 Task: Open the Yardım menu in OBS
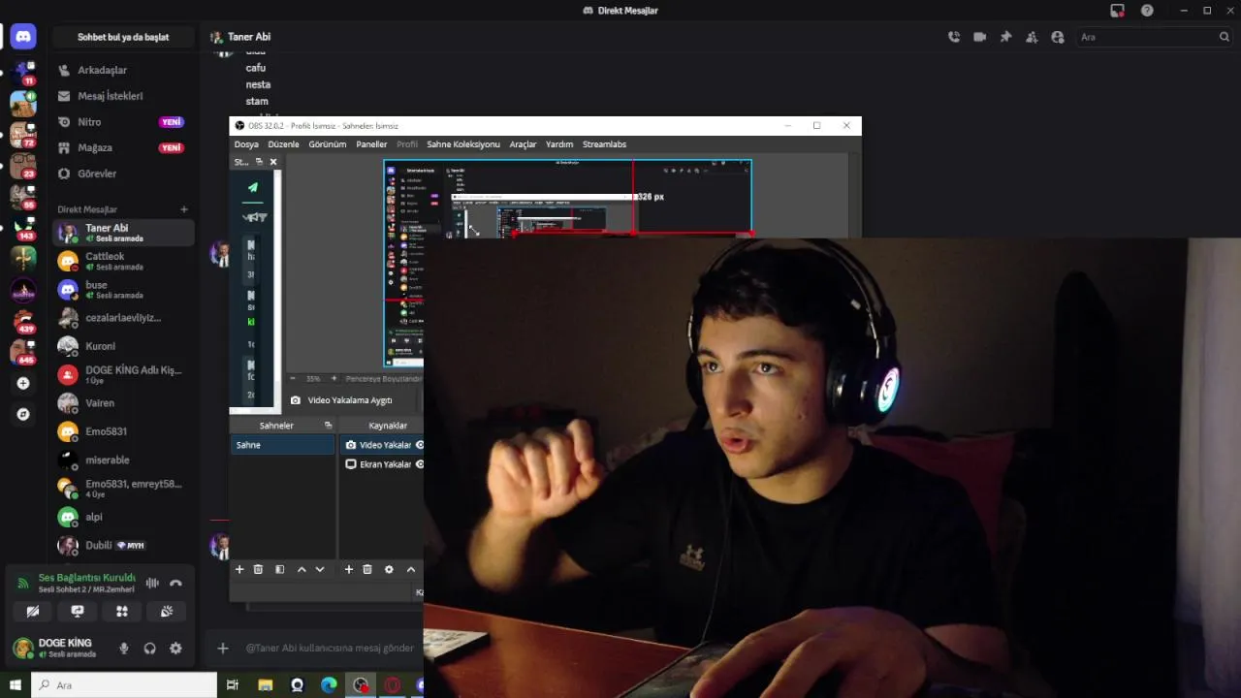tap(559, 144)
